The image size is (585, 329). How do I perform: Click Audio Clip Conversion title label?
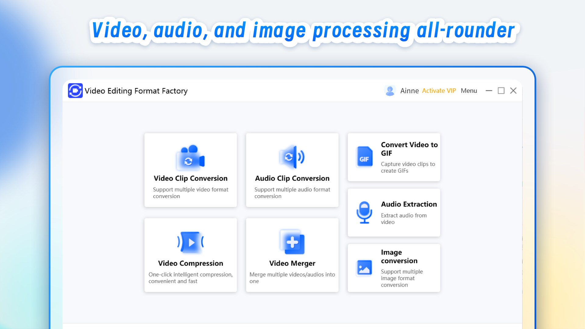[292, 178]
